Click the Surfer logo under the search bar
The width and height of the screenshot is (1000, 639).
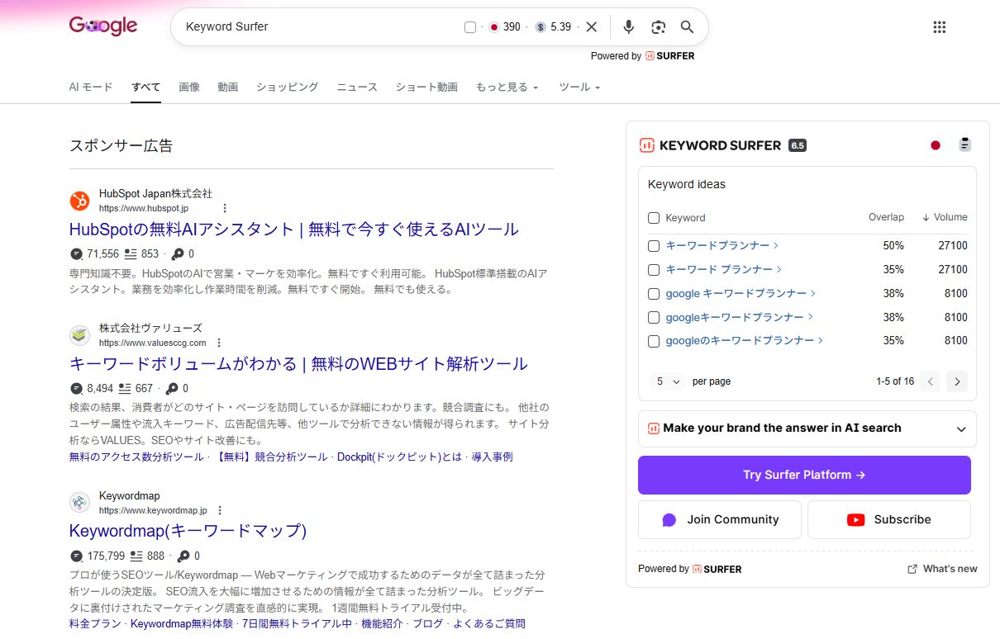(670, 56)
